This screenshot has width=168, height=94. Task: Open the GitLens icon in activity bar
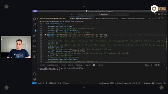point(34,57)
